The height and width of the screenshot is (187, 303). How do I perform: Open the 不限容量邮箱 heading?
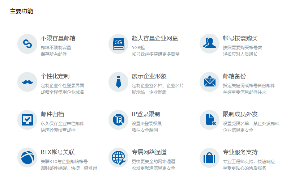[x=58, y=38]
